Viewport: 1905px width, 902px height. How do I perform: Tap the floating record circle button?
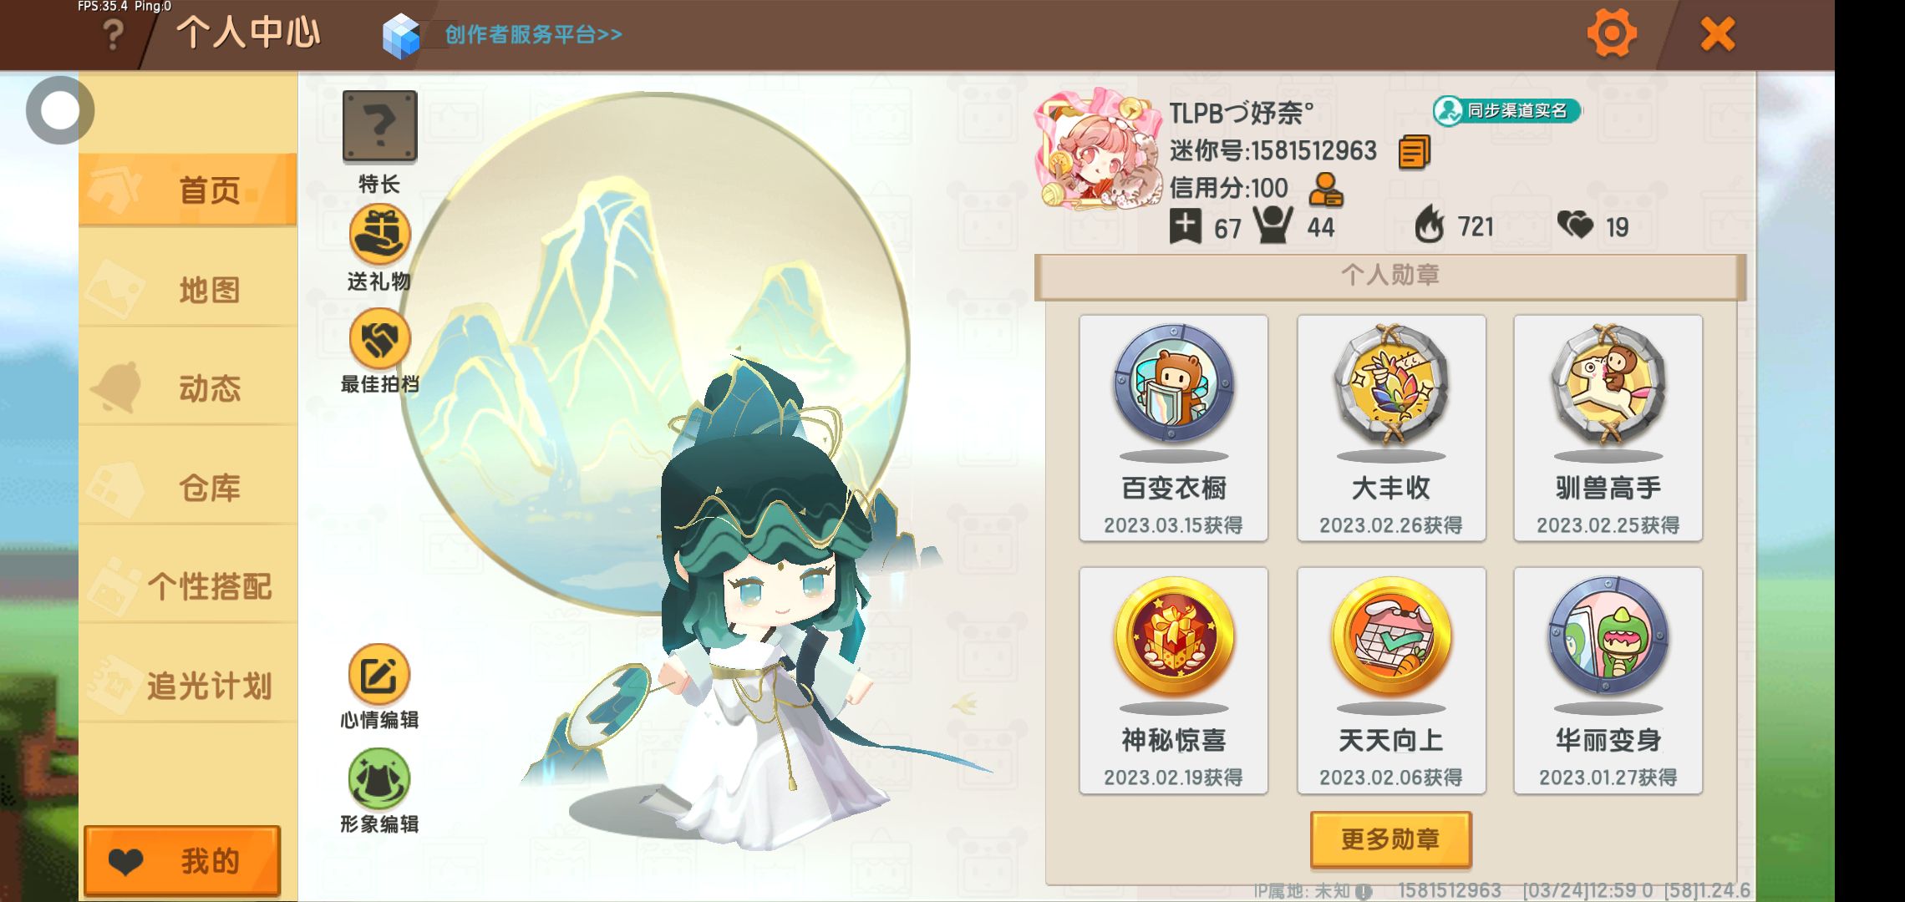[x=60, y=110]
